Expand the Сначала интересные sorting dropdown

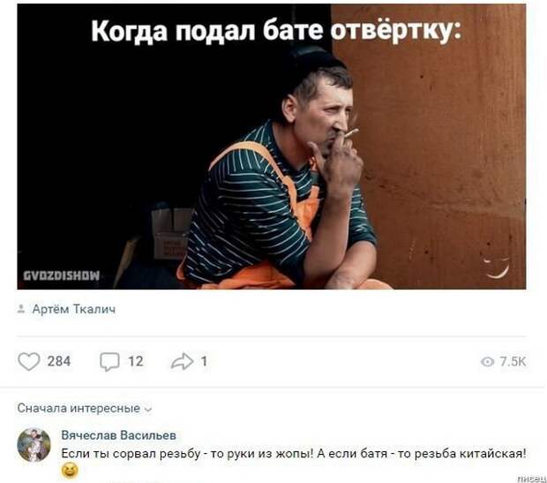click(x=85, y=408)
